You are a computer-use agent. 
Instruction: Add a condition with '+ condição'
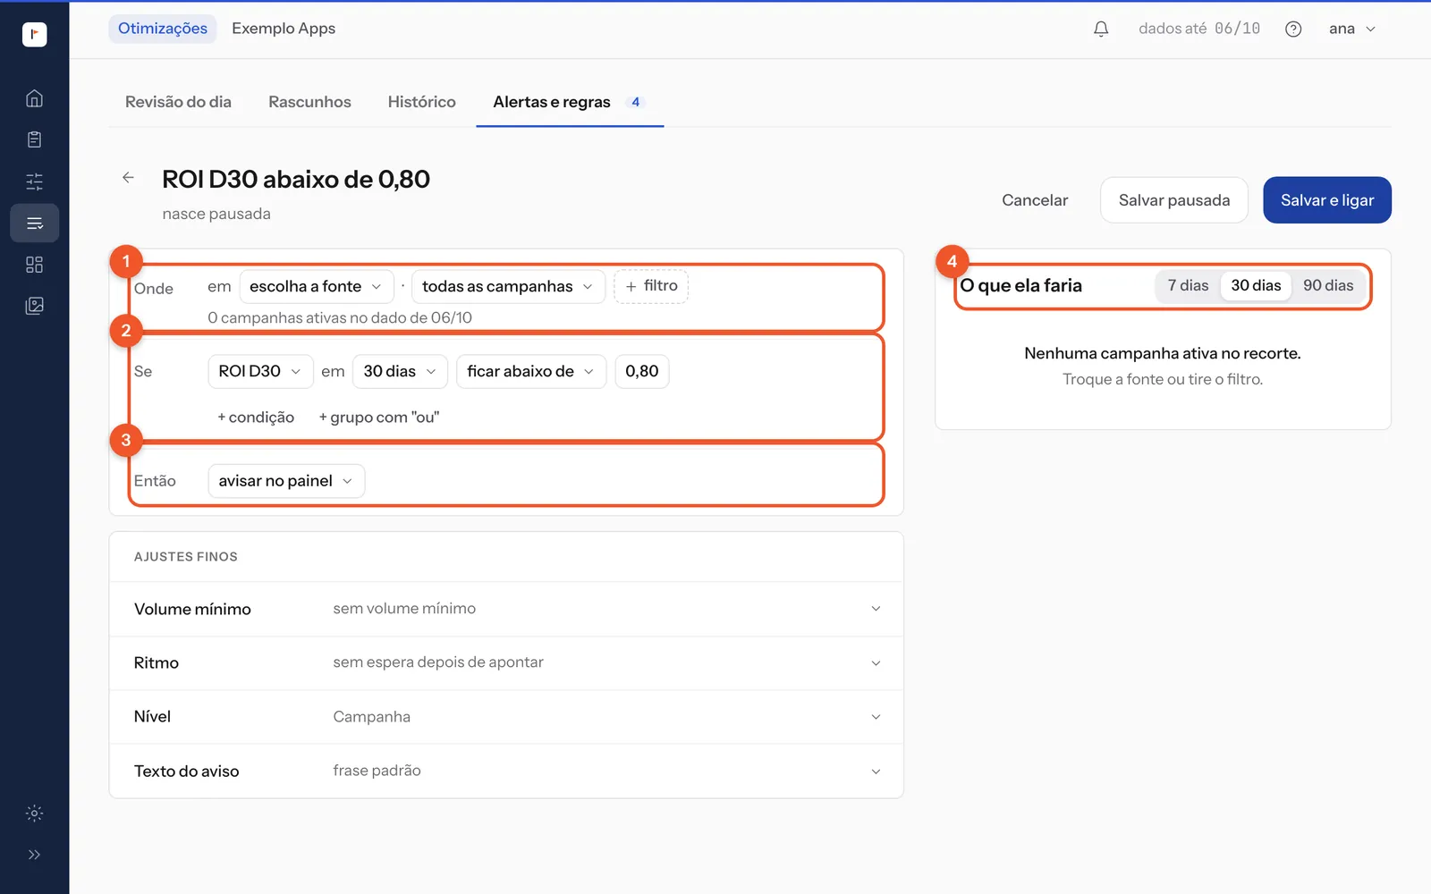[x=256, y=417]
